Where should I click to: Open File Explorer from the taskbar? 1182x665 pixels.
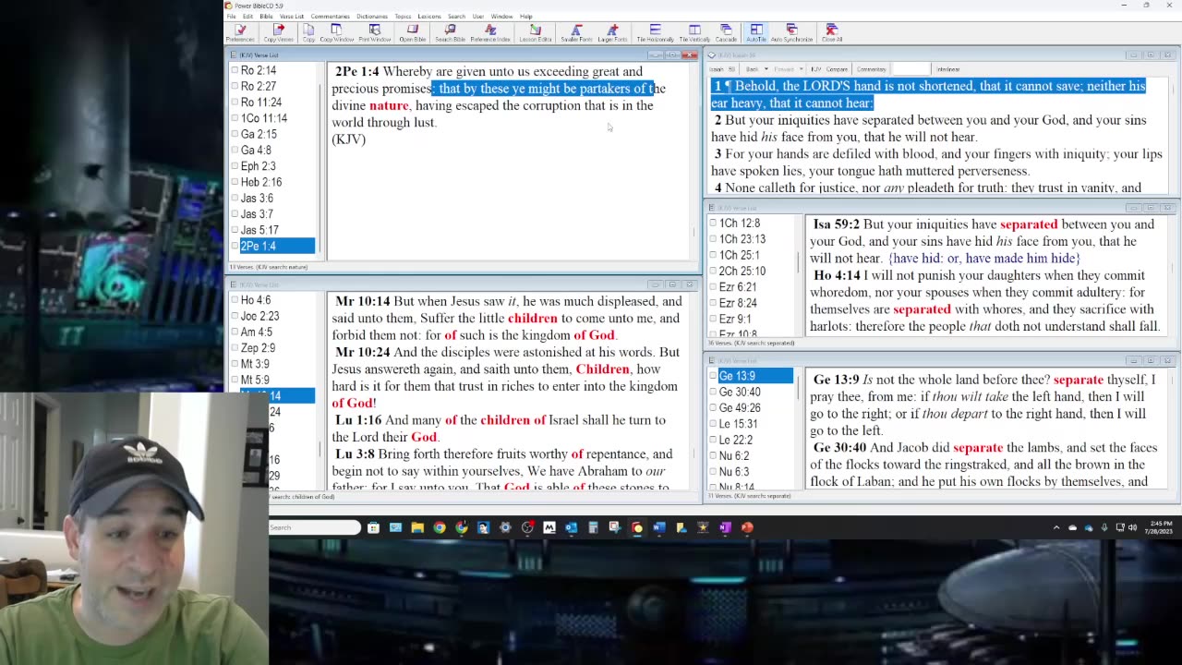point(417,527)
